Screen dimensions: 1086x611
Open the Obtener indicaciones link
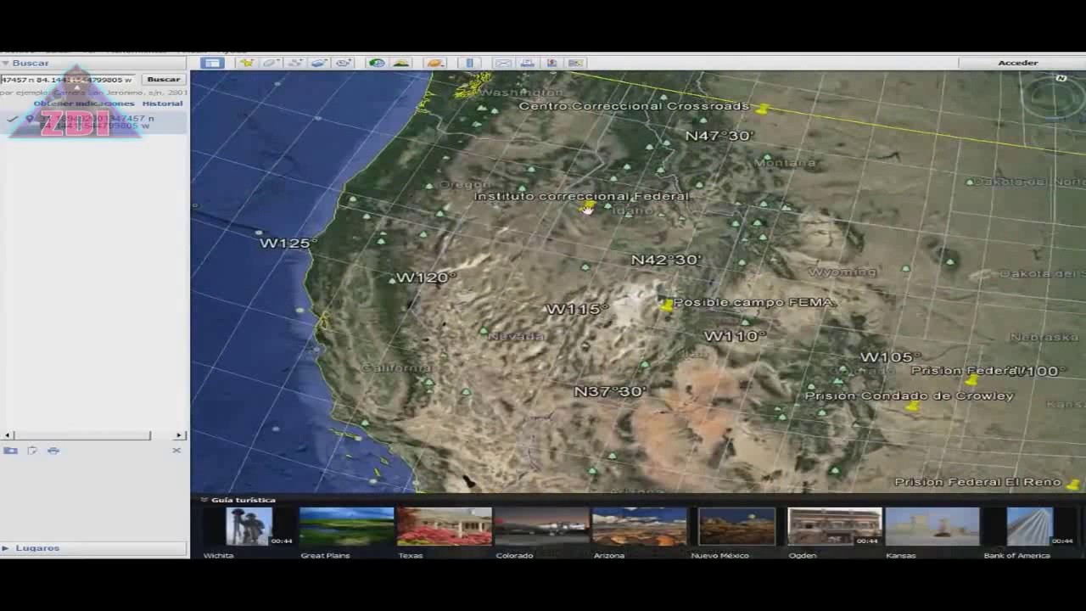point(84,104)
